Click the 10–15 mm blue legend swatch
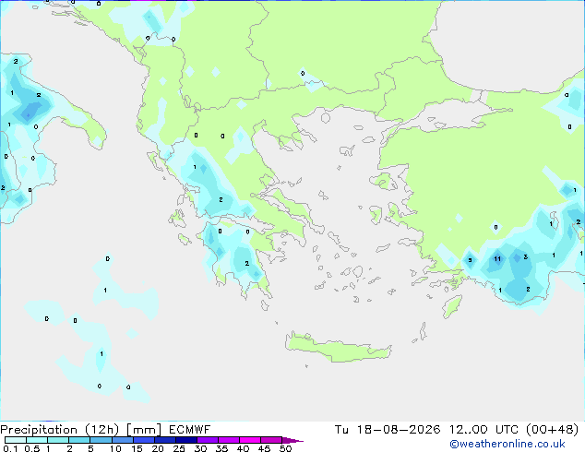Viewport: 585px width, 452px height. pos(123,440)
